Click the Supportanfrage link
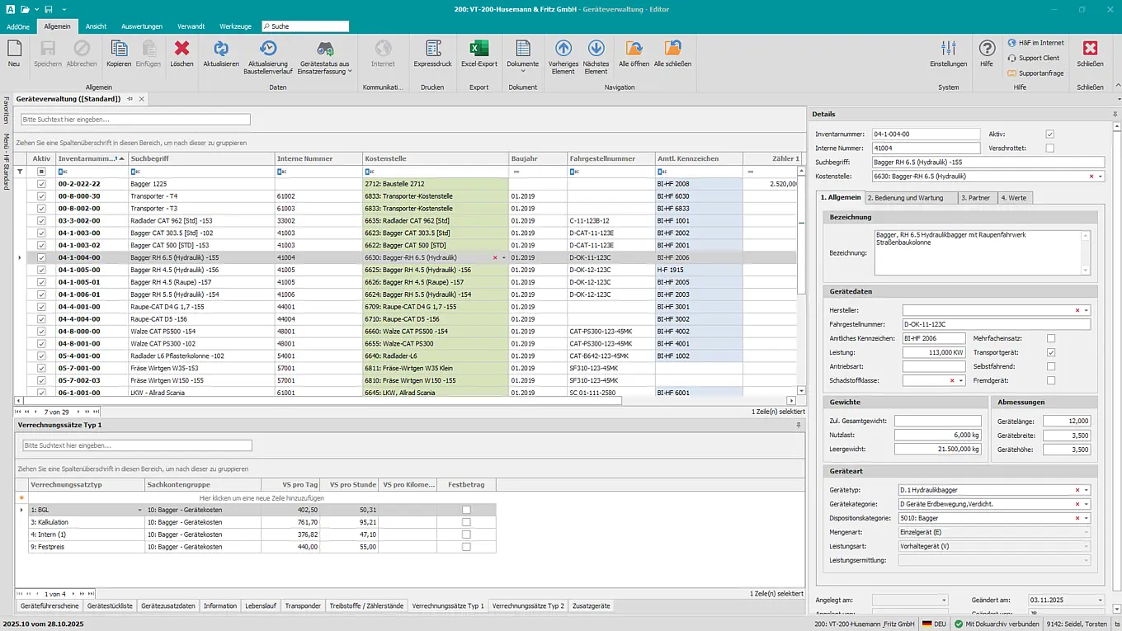1122x631 pixels. coord(1037,73)
